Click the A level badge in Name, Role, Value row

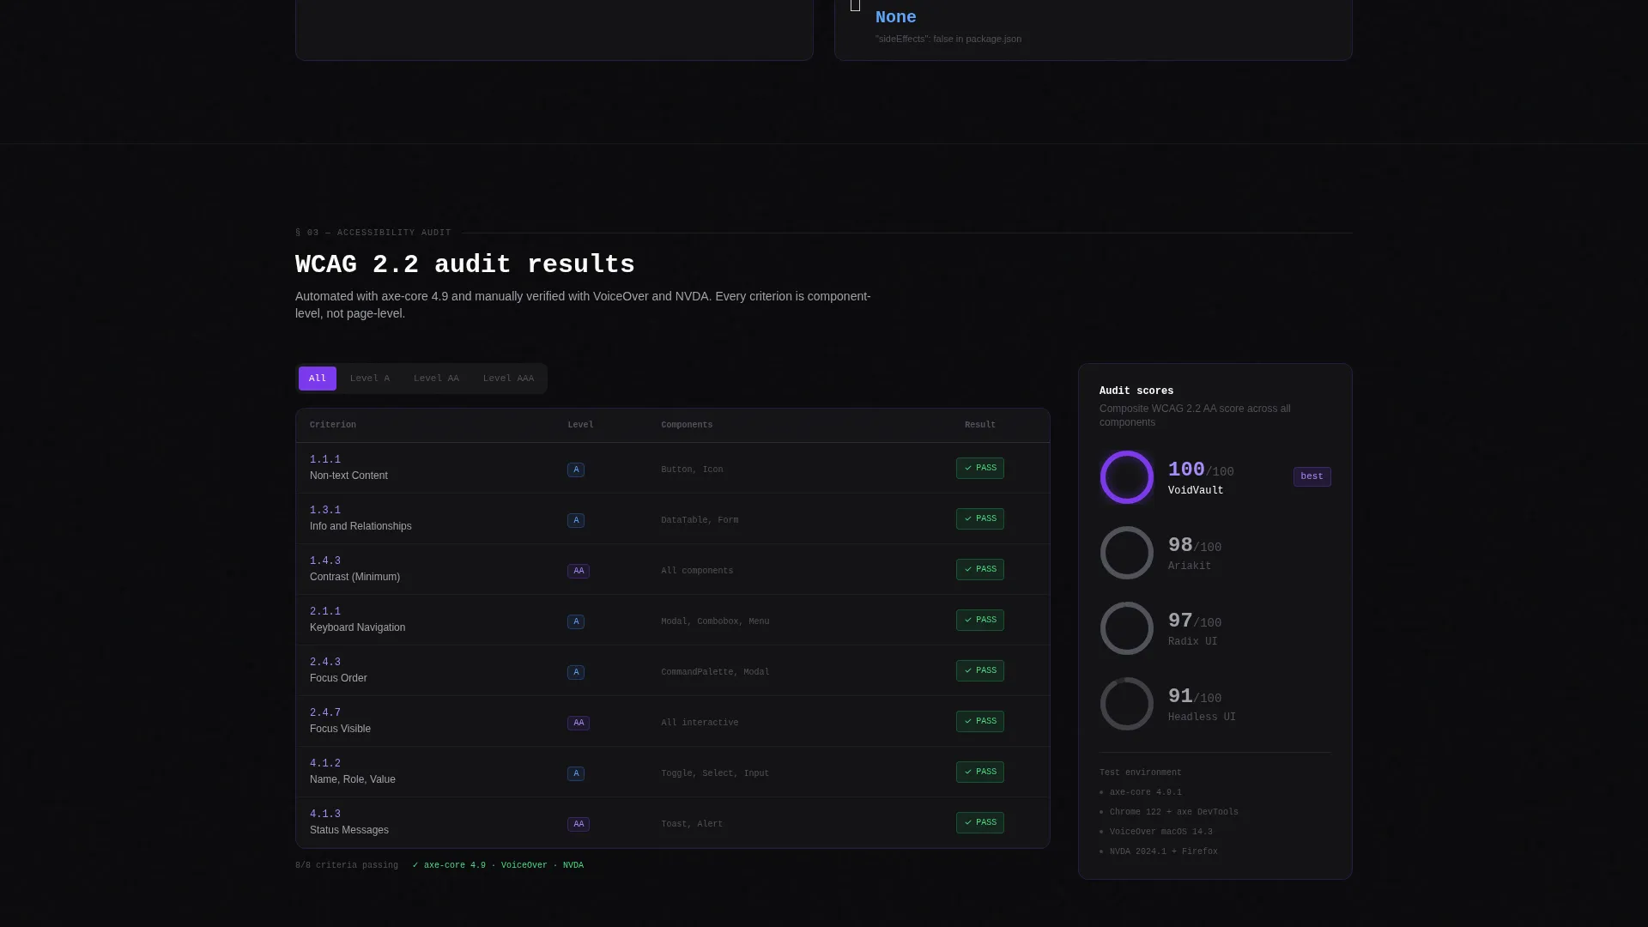click(x=576, y=774)
